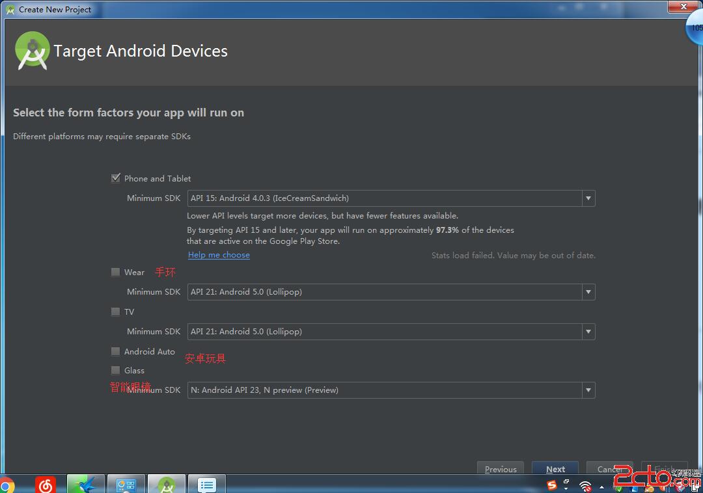Click the Android Studio logo in header

pos(32,51)
